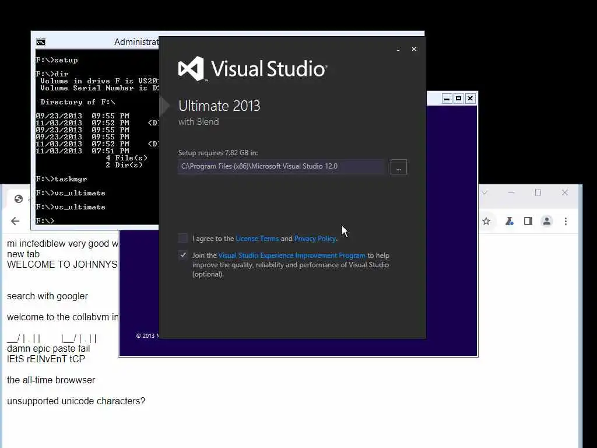Viewport: 597px width, 448px height.
Task: Click the Visual Studio logo icon
Action: coord(191,69)
